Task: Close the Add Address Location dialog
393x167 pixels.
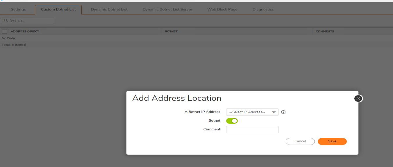Action: pyautogui.click(x=358, y=99)
